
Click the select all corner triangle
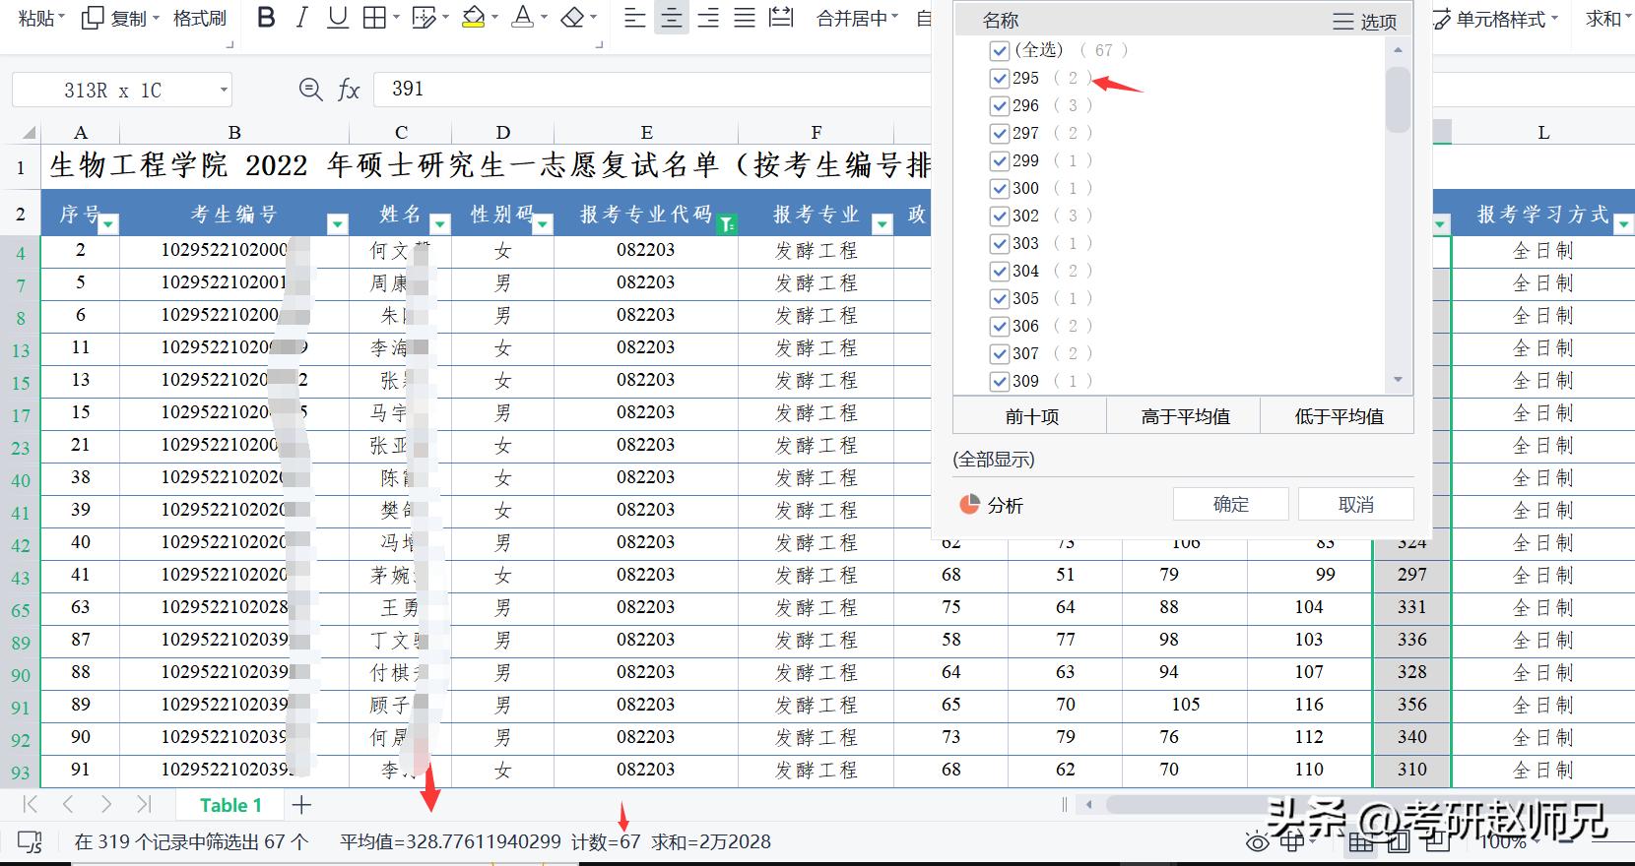coord(30,133)
